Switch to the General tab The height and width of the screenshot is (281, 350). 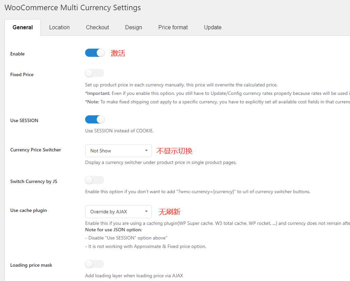pyautogui.click(x=22, y=28)
